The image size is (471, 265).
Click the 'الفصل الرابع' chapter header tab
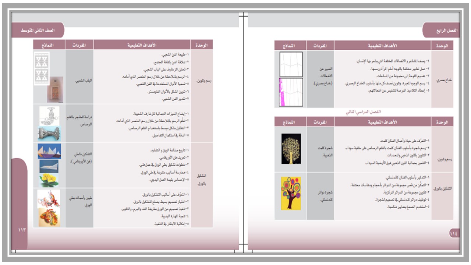[441, 30]
